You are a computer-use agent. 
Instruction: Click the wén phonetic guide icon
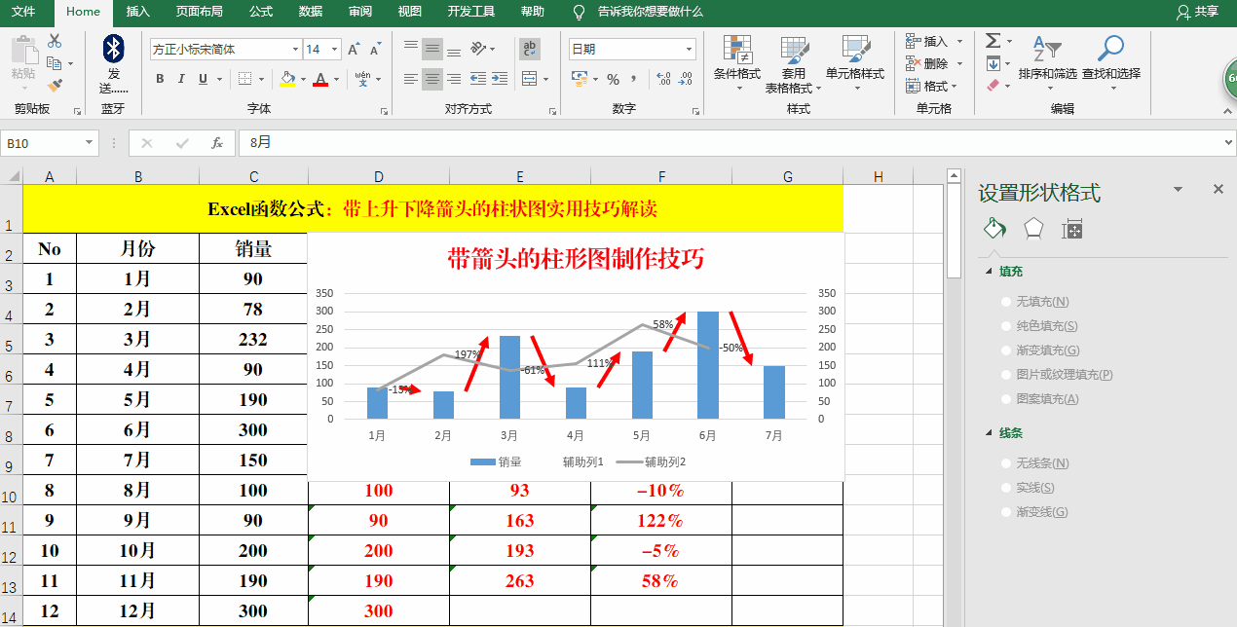coord(362,78)
